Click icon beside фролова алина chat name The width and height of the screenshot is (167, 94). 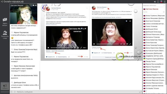(12, 75)
